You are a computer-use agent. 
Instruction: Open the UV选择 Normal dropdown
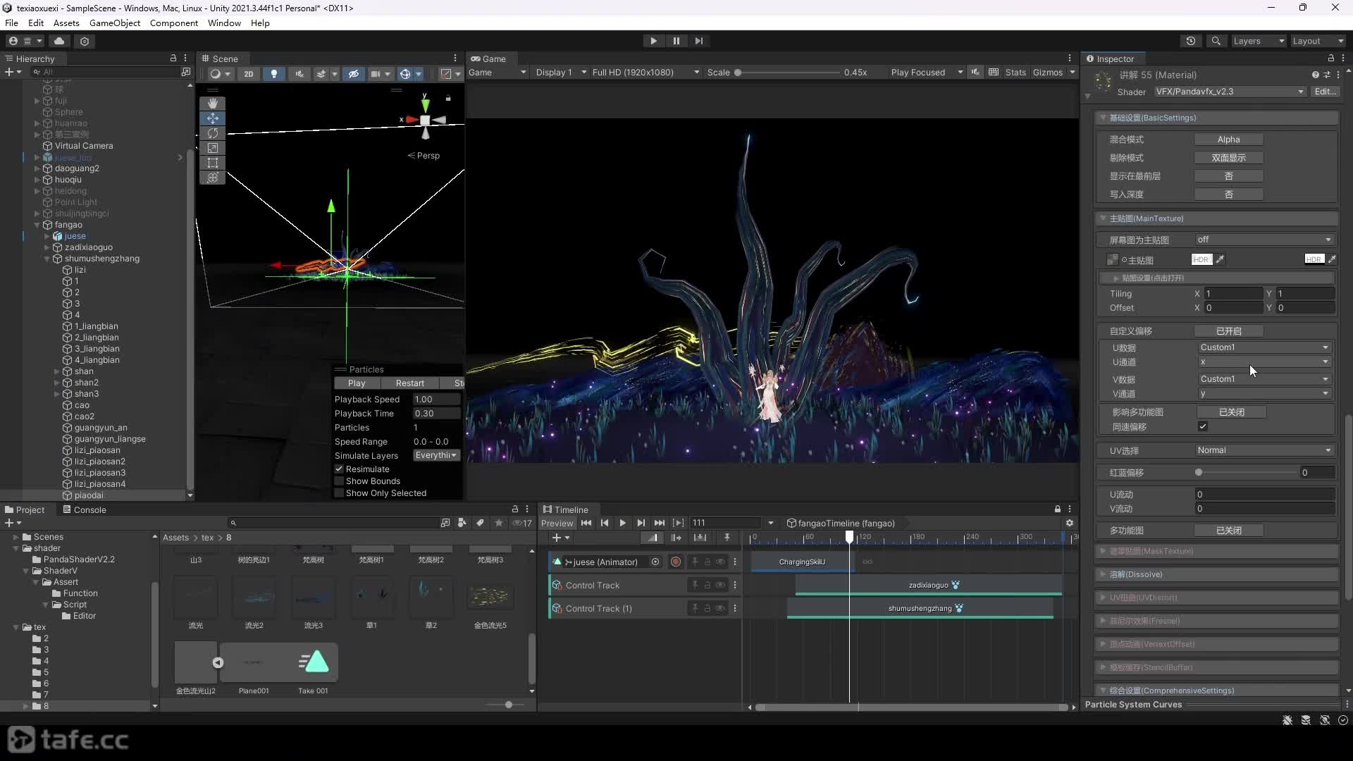click(1264, 450)
